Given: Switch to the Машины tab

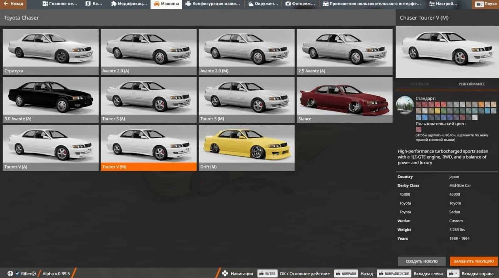Looking at the screenshot, I should [166, 4].
